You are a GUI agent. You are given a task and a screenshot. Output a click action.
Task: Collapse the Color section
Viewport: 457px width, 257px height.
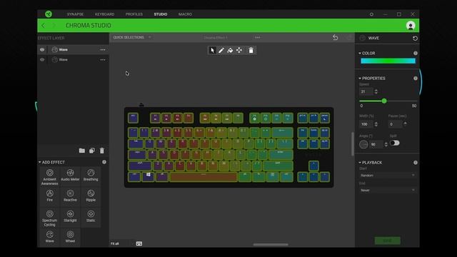click(x=360, y=54)
